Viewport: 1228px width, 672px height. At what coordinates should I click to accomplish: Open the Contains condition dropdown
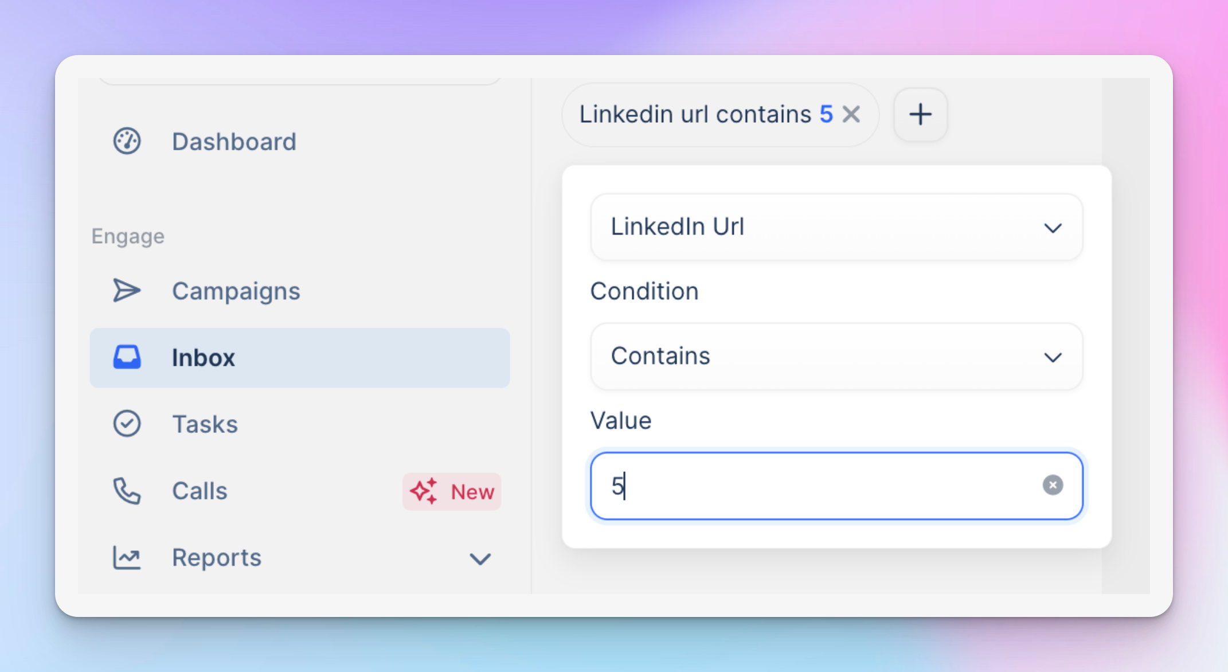click(x=836, y=357)
